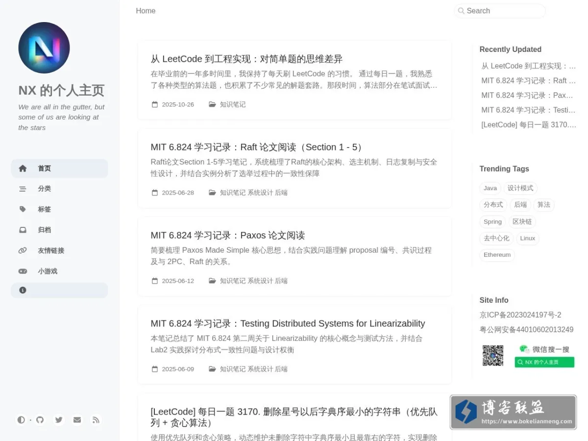
Task: Click the calendar icon beside 2025-06-28
Action: click(x=155, y=193)
